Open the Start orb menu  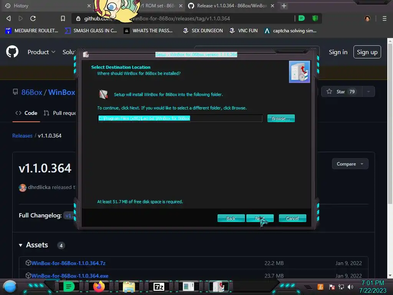10,287
